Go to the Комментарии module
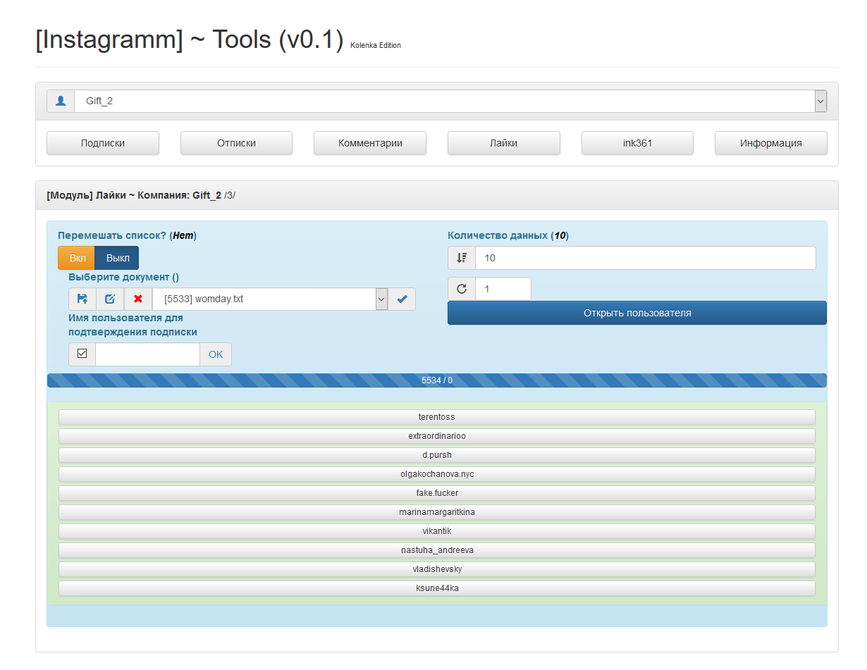The width and height of the screenshot is (867, 670). [x=370, y=143]
